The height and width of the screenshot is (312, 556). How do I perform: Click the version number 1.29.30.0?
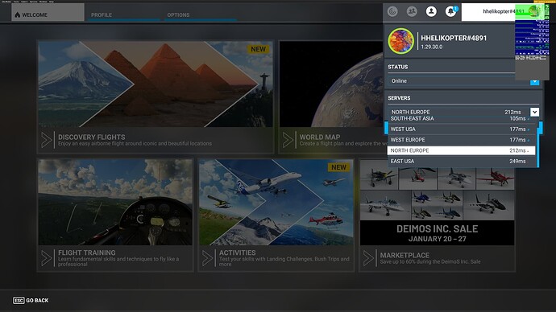432,47
